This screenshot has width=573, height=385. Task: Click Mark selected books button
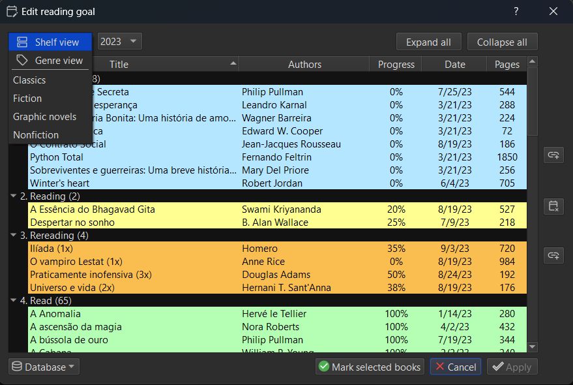click(370, 367)
